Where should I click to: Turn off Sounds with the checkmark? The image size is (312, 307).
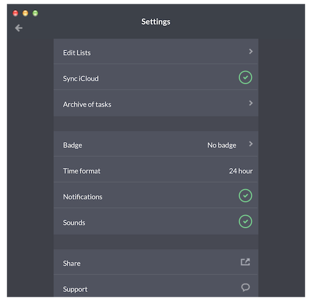click(245, 221)
